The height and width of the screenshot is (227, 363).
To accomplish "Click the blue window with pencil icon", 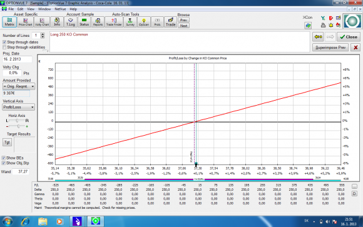I will click(x=338, y=18).
